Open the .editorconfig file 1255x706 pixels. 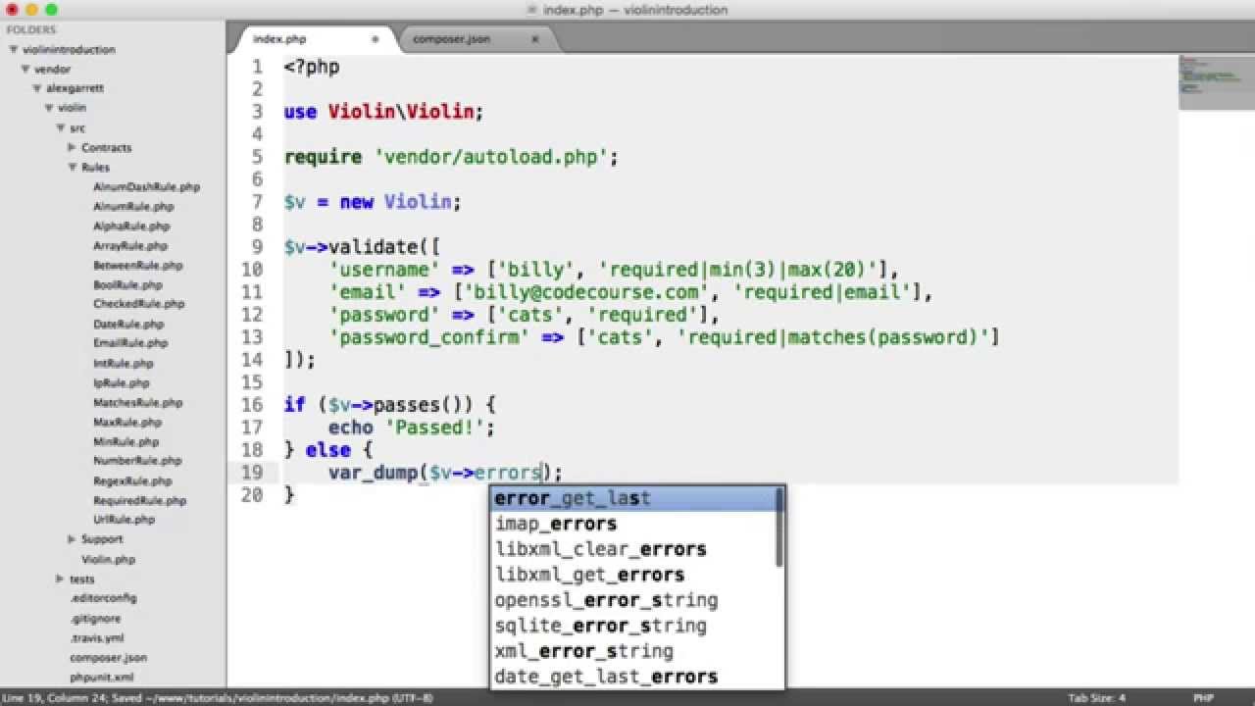point(103,598)
